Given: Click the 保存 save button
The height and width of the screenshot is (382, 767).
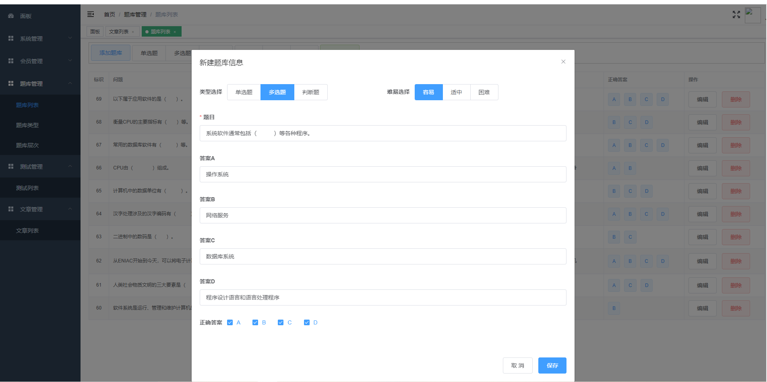Looking at the screenshot, I should pyautogui.click(x=552, y=365).
